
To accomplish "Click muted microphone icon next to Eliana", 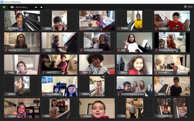I will pyautogui.click(x=119, y=28).
